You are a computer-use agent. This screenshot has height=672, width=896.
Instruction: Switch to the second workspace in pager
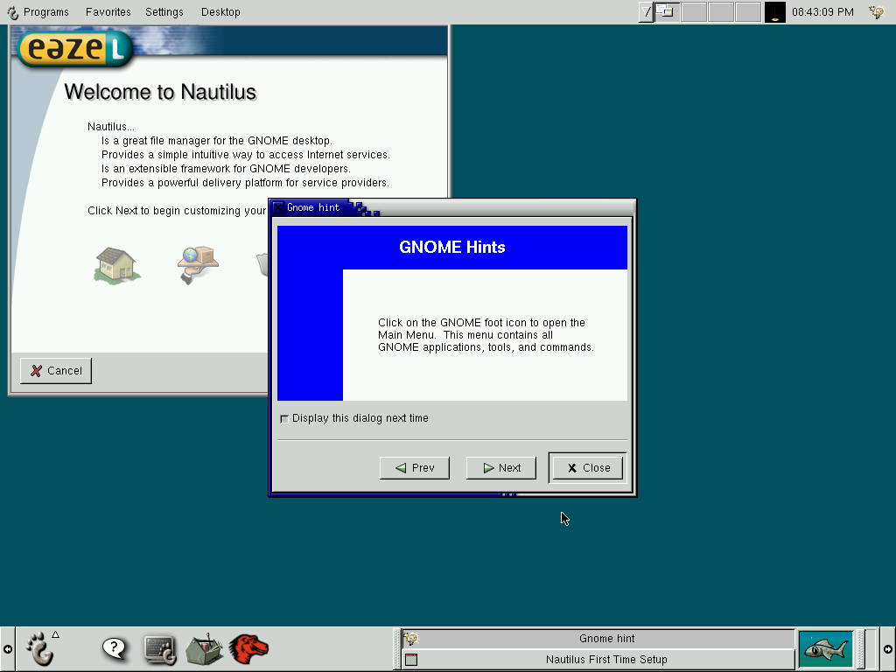693,12
